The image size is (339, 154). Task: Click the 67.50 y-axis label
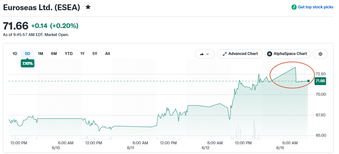click(x=321, y=115)
